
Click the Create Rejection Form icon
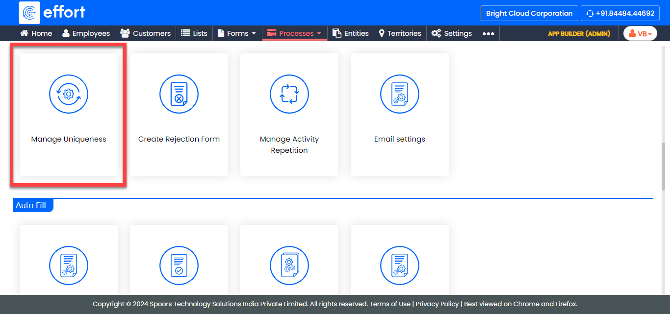179,95
